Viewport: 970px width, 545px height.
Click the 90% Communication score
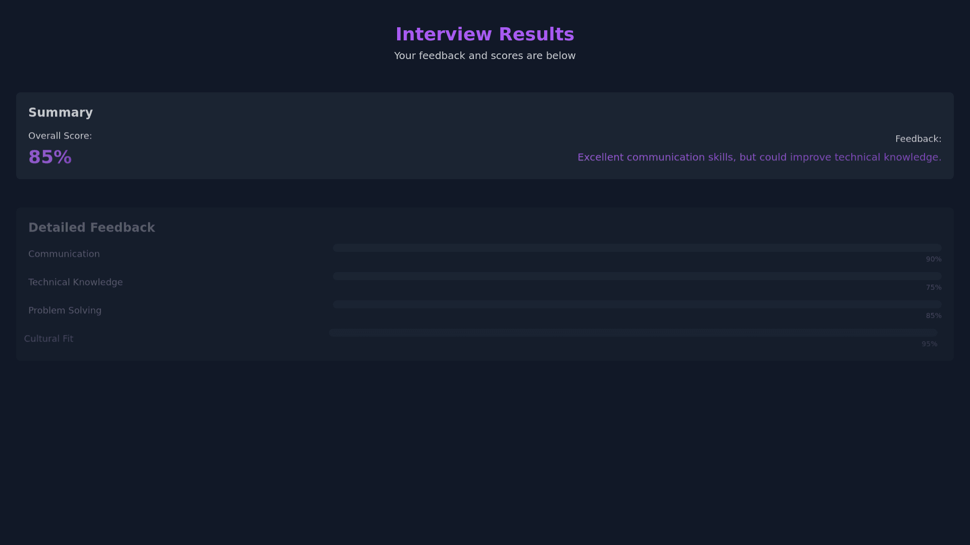(x=933, y=259)
